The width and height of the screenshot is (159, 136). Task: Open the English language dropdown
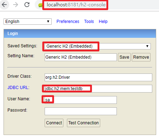pyautogui.click(x=28, y=22)
